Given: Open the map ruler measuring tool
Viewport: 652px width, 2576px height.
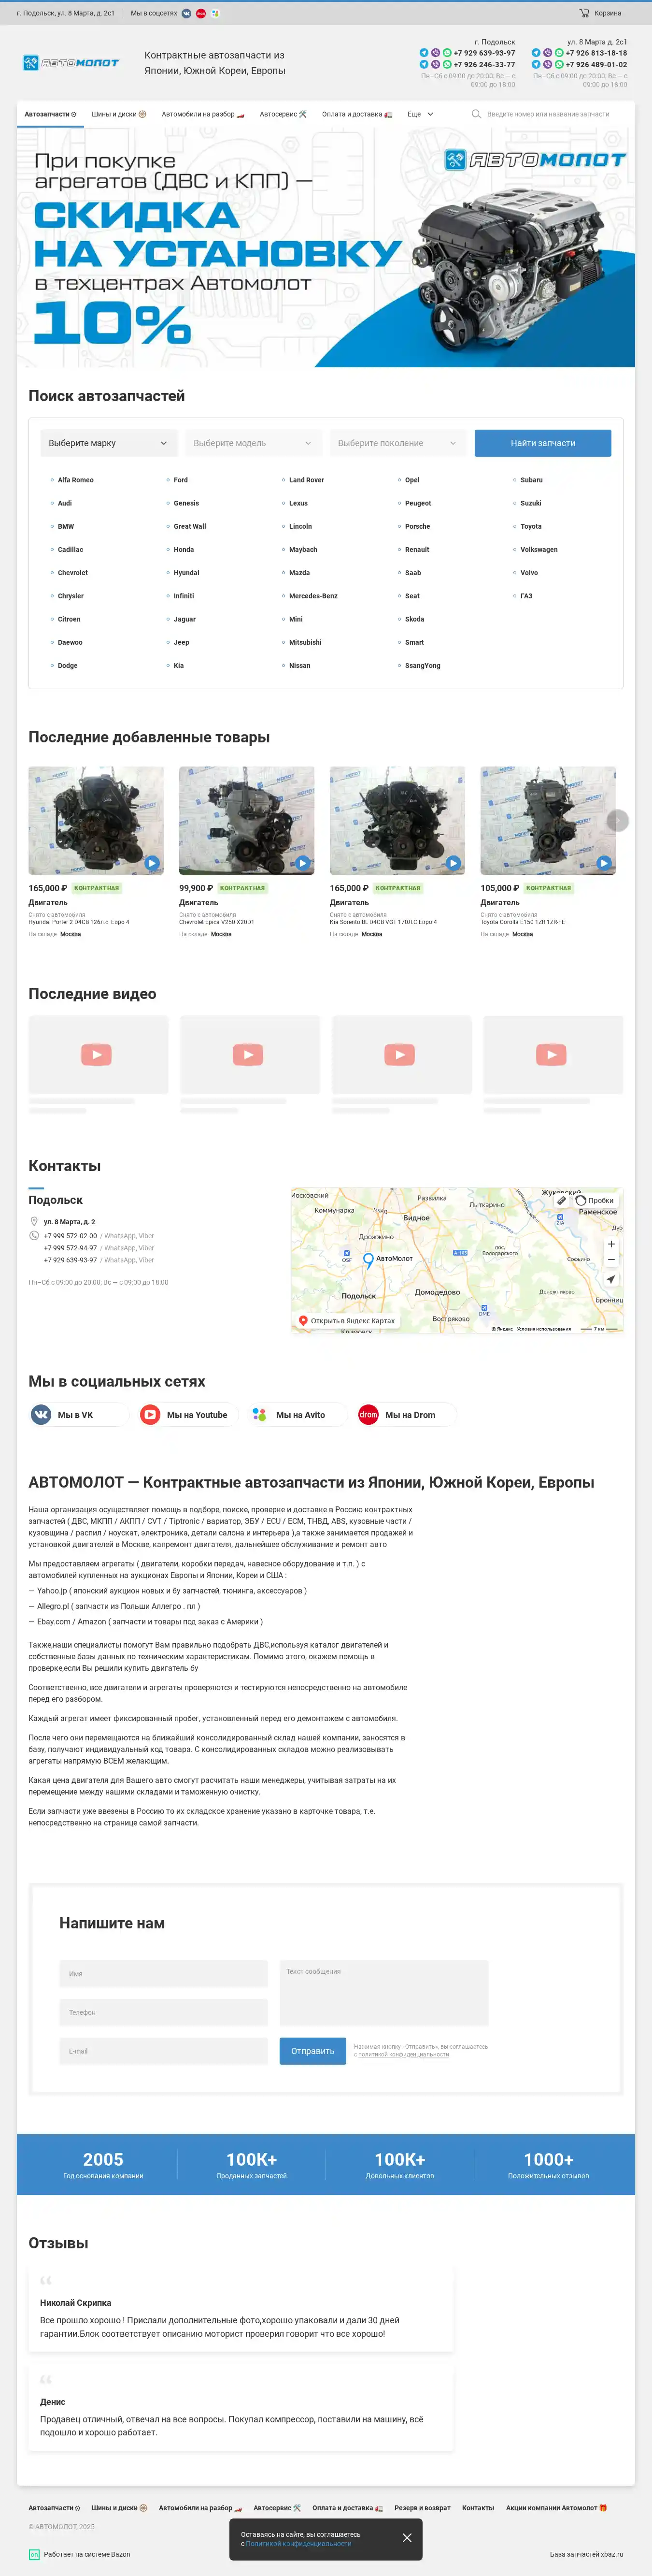Looking at the screenshot, I should (561, 1200).
